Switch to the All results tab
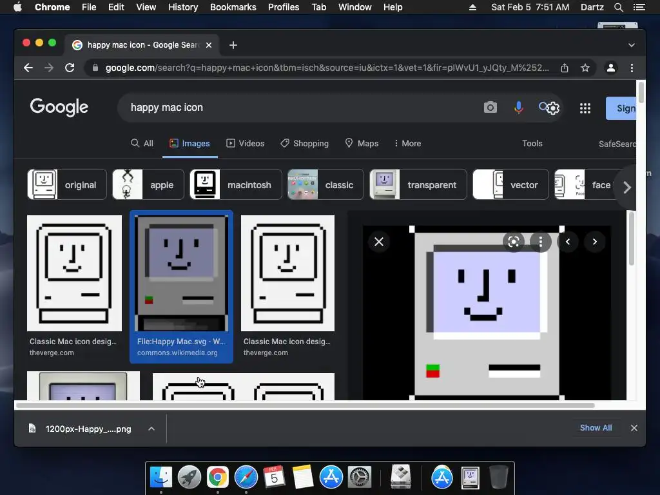This screenshot has width=660, height=495. click(142, 144)
